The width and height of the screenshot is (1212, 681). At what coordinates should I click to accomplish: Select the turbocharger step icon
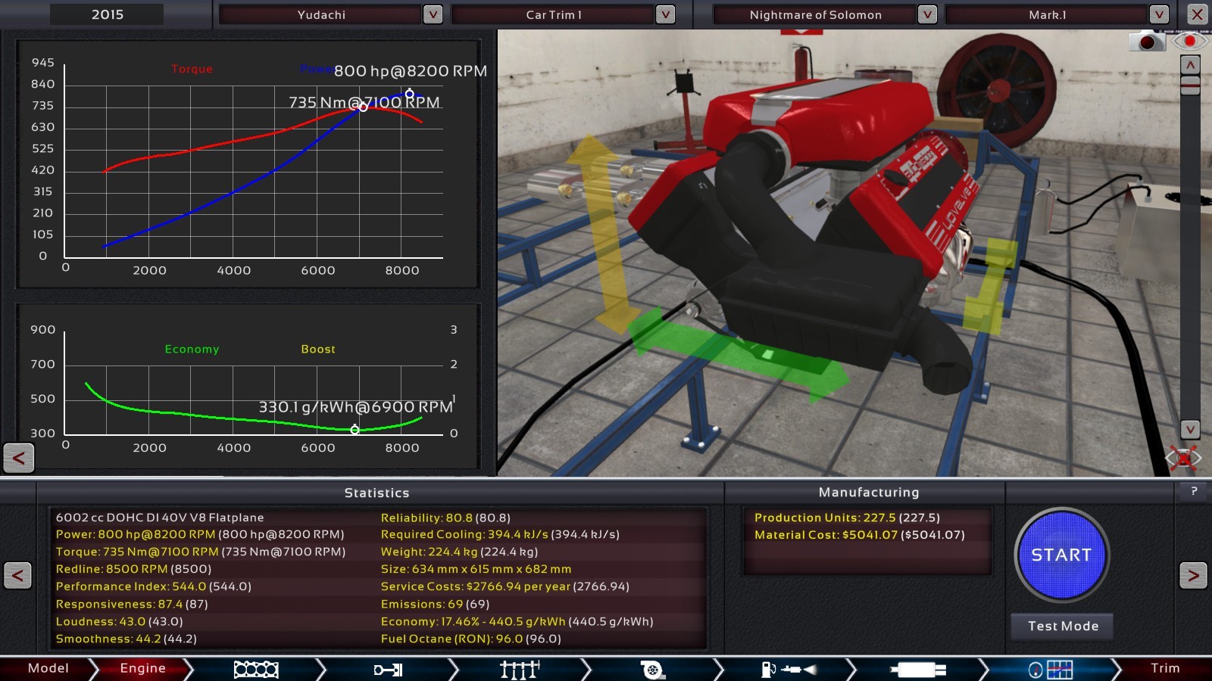pos(652,669)
